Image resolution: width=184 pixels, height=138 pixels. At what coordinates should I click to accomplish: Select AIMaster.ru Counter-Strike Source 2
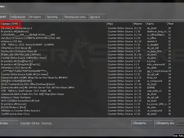[x=92, y=110]
